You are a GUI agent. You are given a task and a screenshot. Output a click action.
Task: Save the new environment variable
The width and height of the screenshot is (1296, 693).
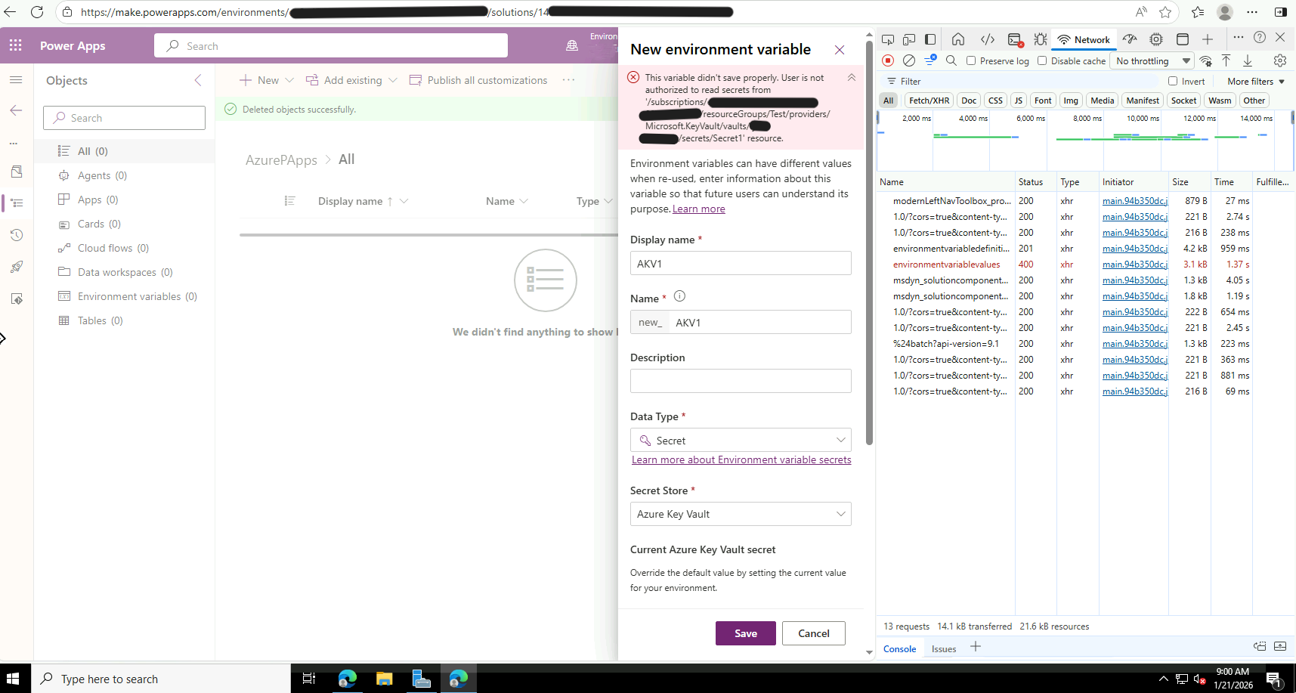[746, 633]
